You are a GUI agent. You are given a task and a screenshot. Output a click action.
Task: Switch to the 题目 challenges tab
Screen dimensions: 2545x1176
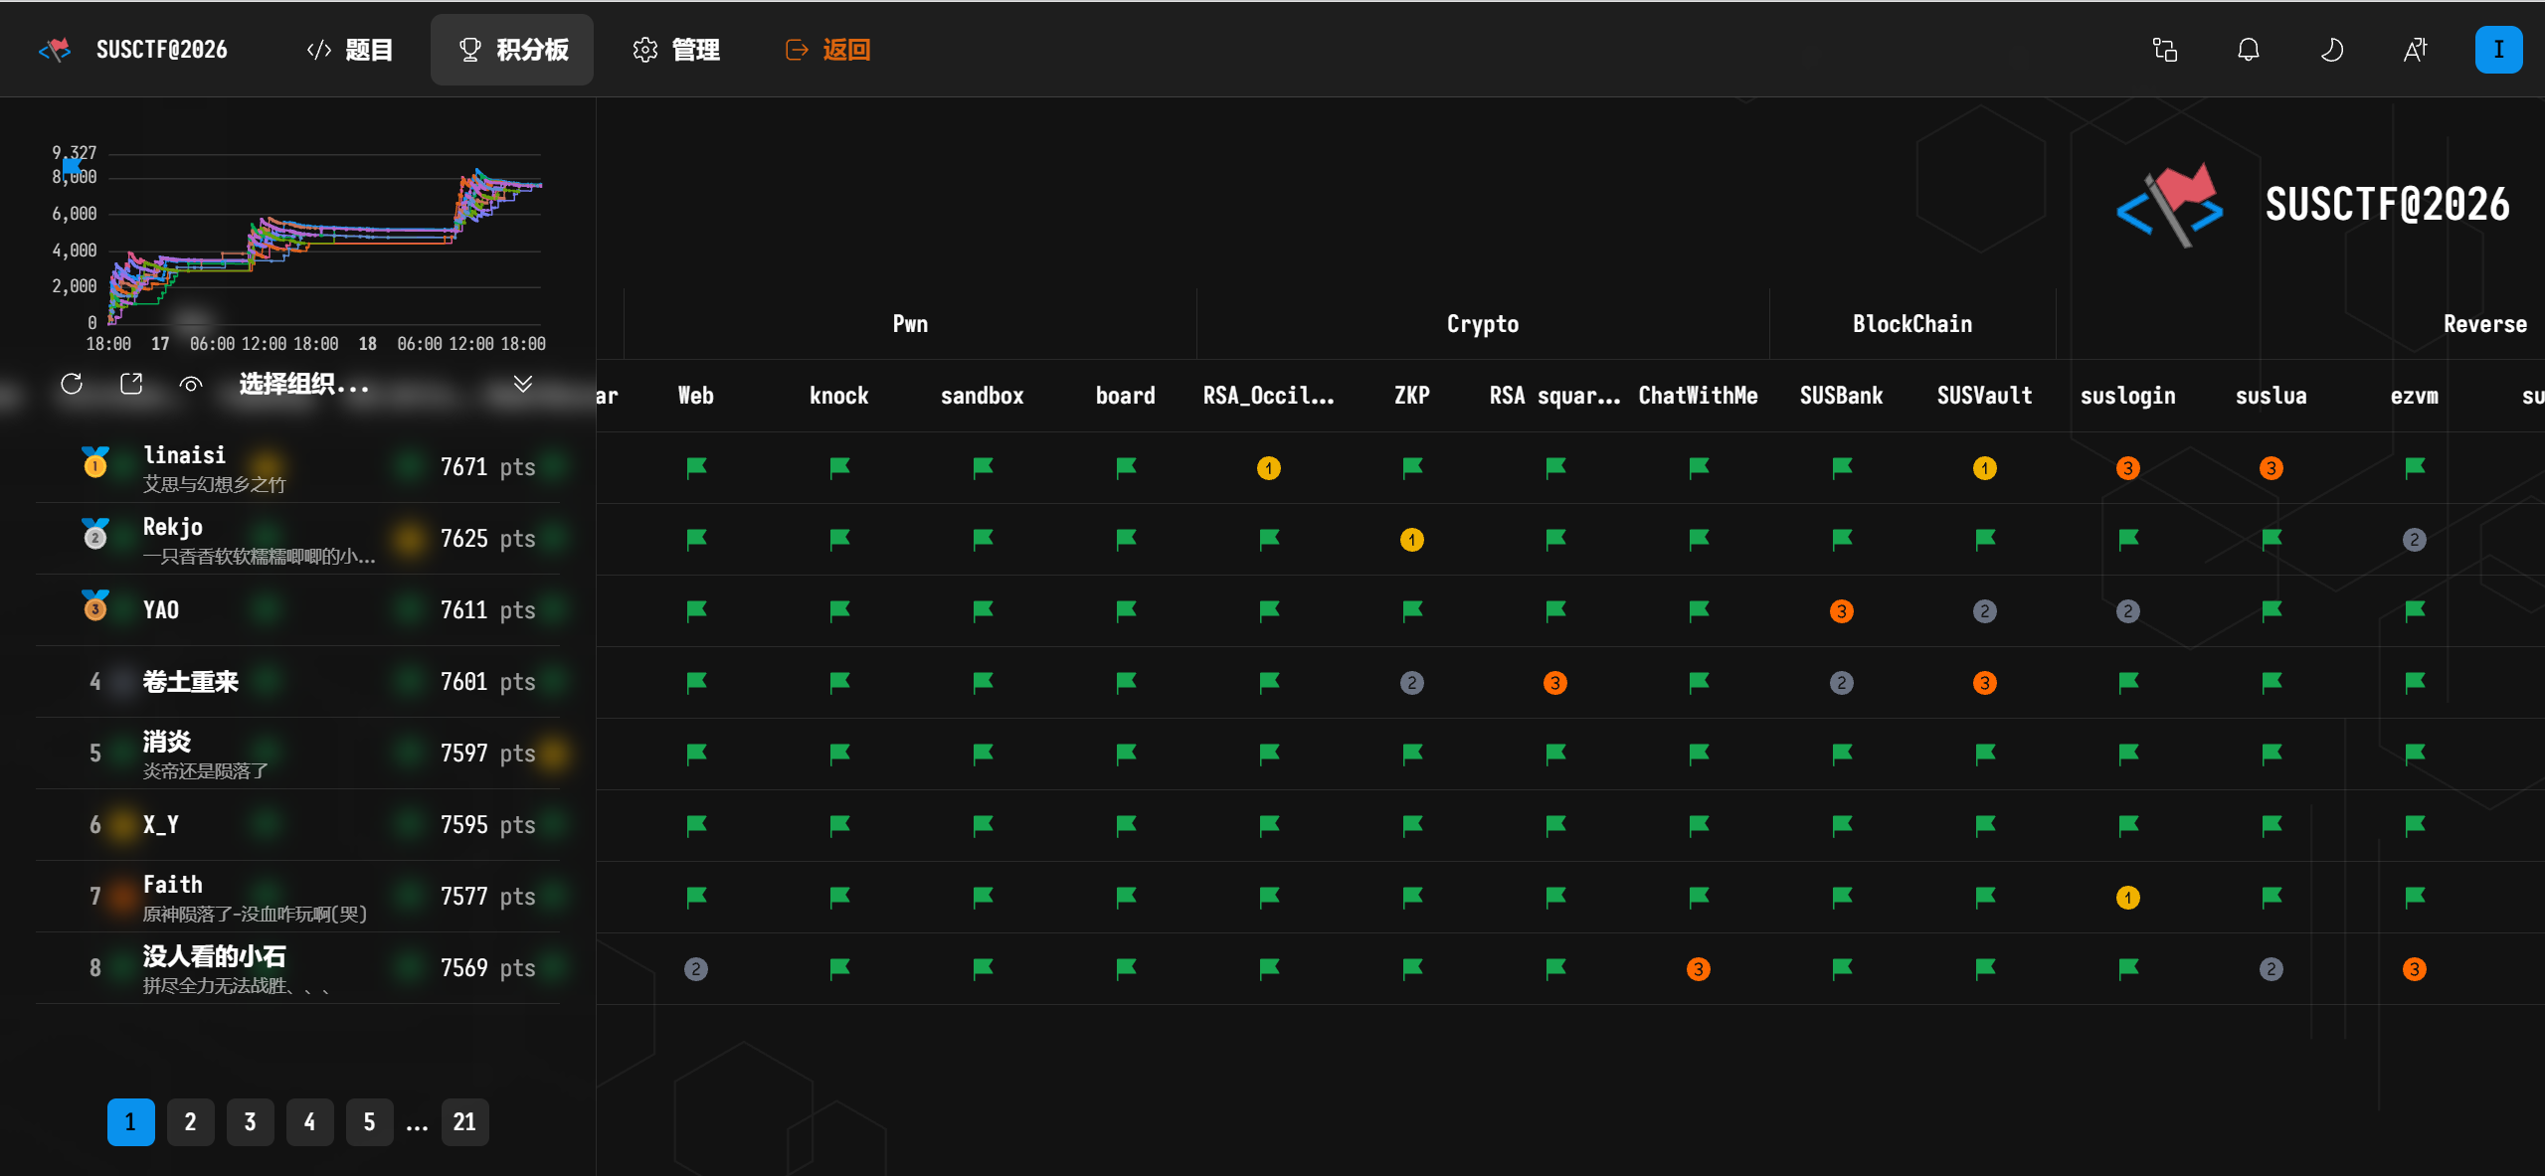[349, 50]
